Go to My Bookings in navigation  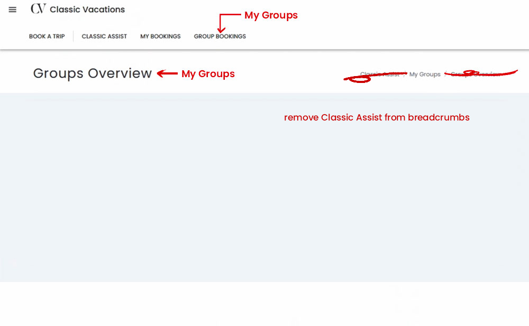(x=160, y=36)
